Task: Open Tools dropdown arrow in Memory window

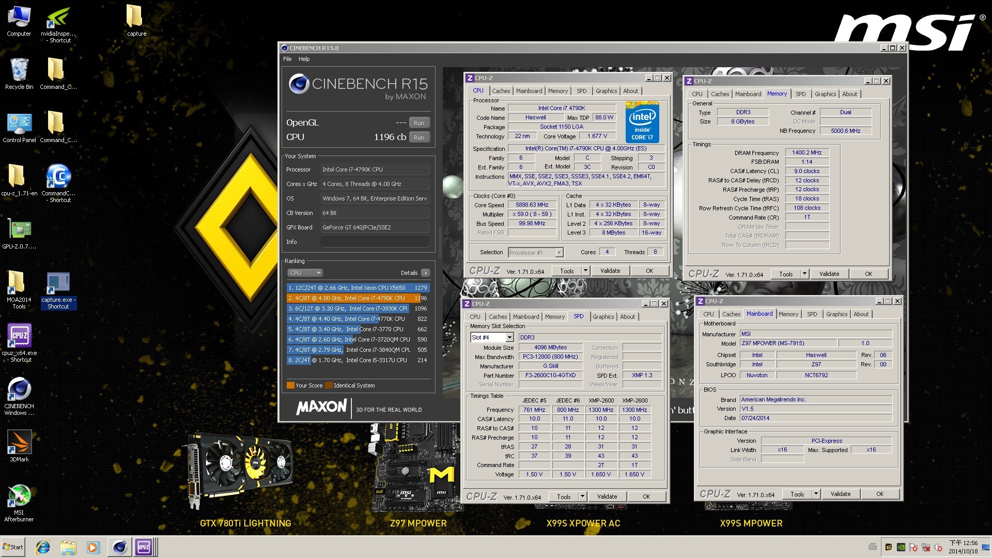Action: coord(804,274)
